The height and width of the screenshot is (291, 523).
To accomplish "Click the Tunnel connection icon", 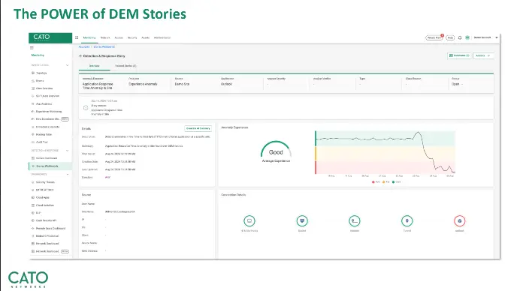I will coord(407,220).
